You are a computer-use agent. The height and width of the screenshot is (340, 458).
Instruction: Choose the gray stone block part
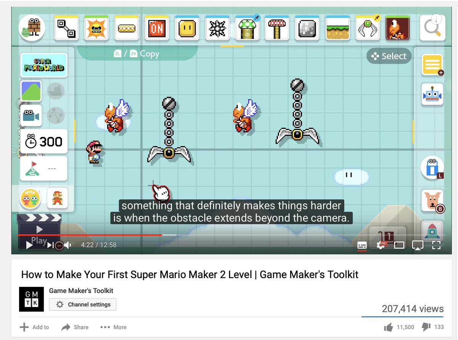tap(308, 28)
